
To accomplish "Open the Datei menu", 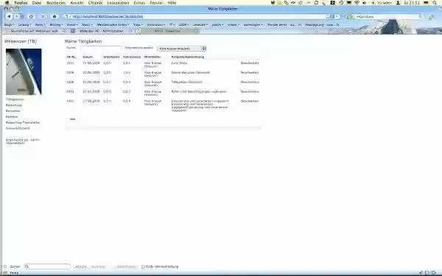I will coord(37,3).
